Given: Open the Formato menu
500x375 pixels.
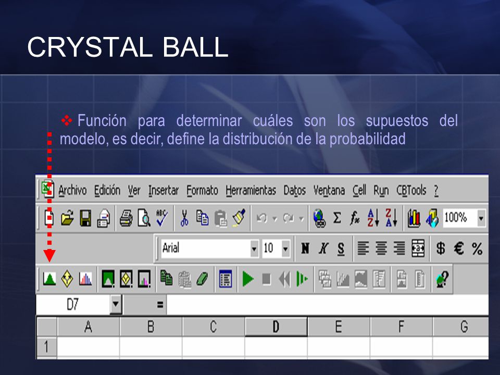Looking at the screenshot, I should click(x=202, y=191).
